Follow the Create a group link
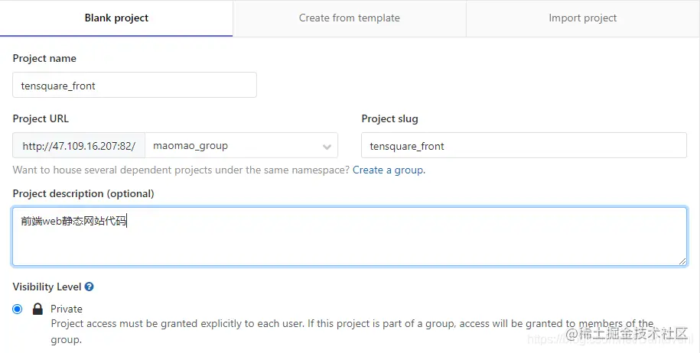700x353 pixels. point(388,170)
